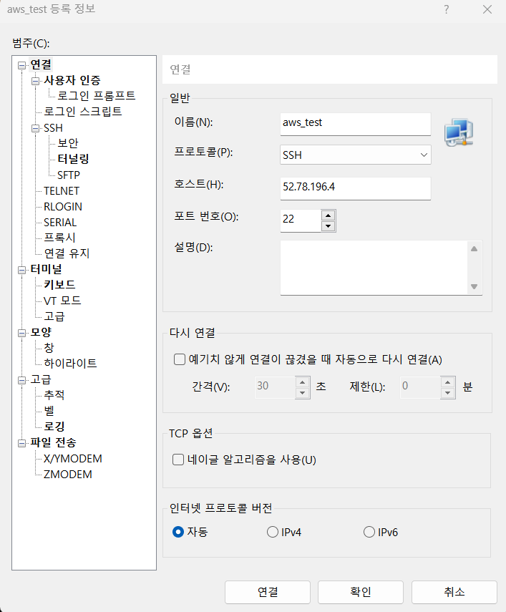This screenshot has width=506, height=612.
Task: Decrease the port number with down arrow
Action: pos(328,226)
